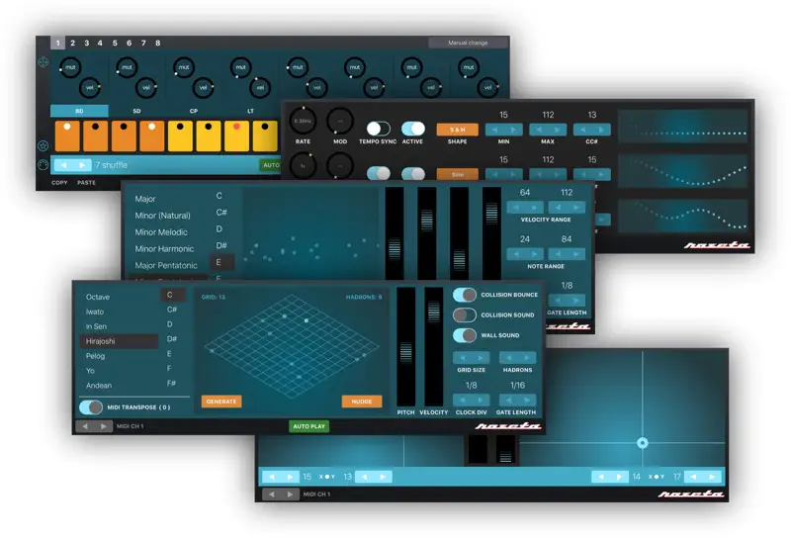Toggle the ACTIVE switch on the first LFO

412,129
